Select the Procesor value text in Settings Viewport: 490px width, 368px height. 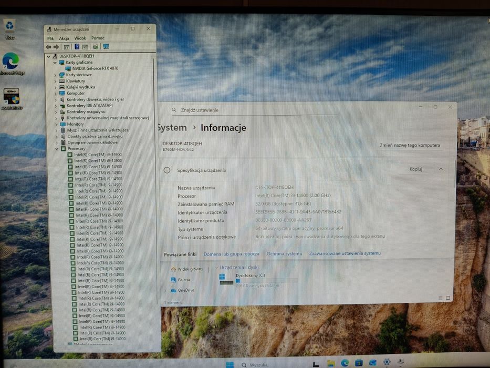[293, 195]
